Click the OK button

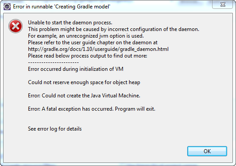point(207,151)
